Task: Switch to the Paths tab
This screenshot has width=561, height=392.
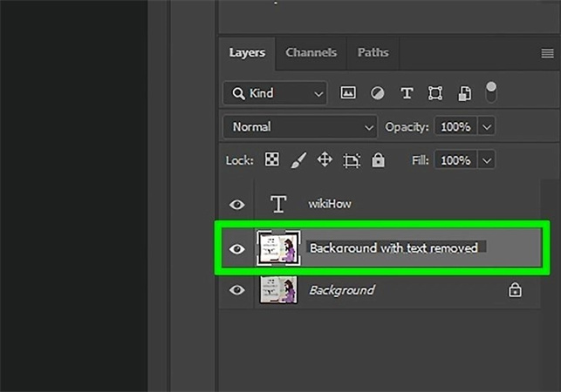Action: pos(373,52)
